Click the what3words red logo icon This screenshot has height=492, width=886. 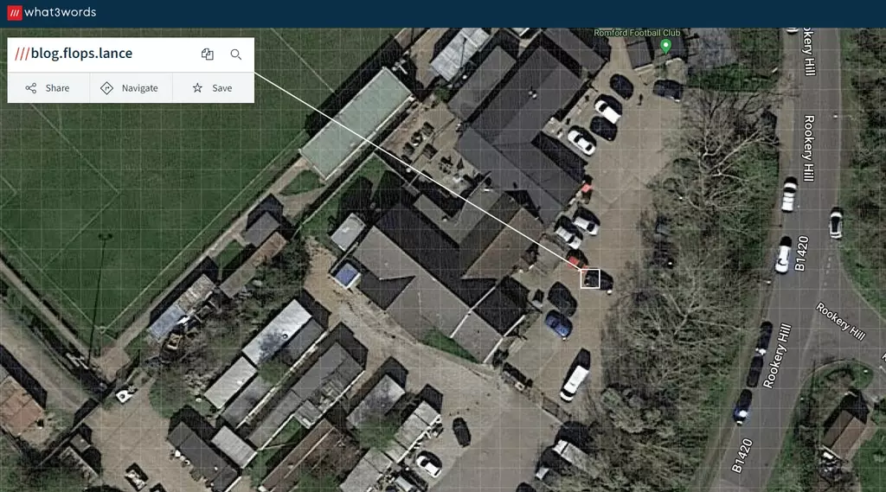[x=15, y=12]
